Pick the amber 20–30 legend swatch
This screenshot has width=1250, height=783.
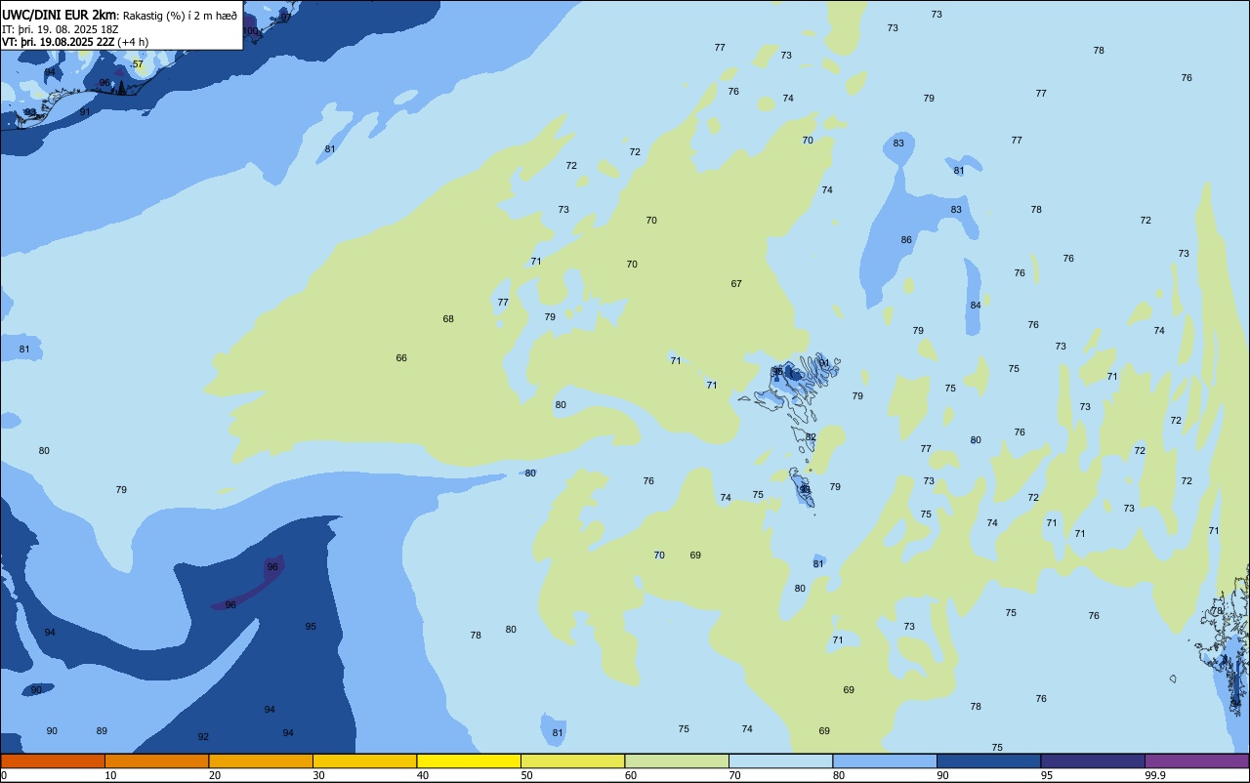(x=261, y=761)
